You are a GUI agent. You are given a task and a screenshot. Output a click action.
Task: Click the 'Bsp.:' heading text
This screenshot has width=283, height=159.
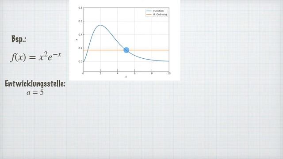[19, 39]
